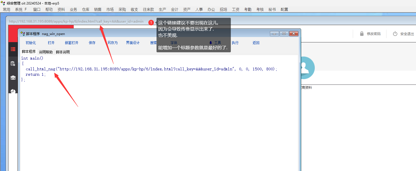Click the blue user avatar icon
The height and width of the screenshot is (171, 416).
[306, 68]
